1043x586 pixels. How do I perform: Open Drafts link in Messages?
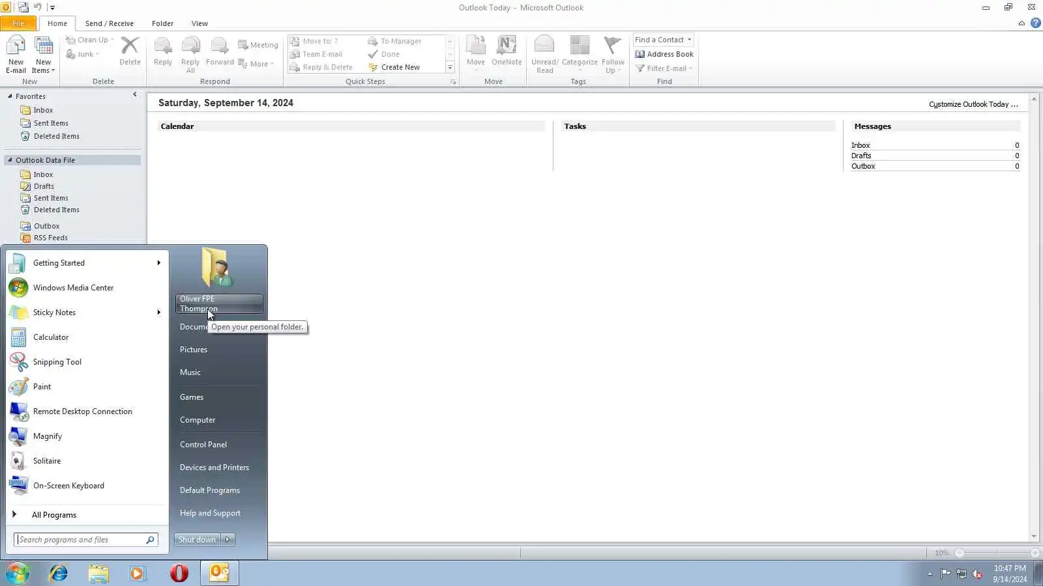861,156
